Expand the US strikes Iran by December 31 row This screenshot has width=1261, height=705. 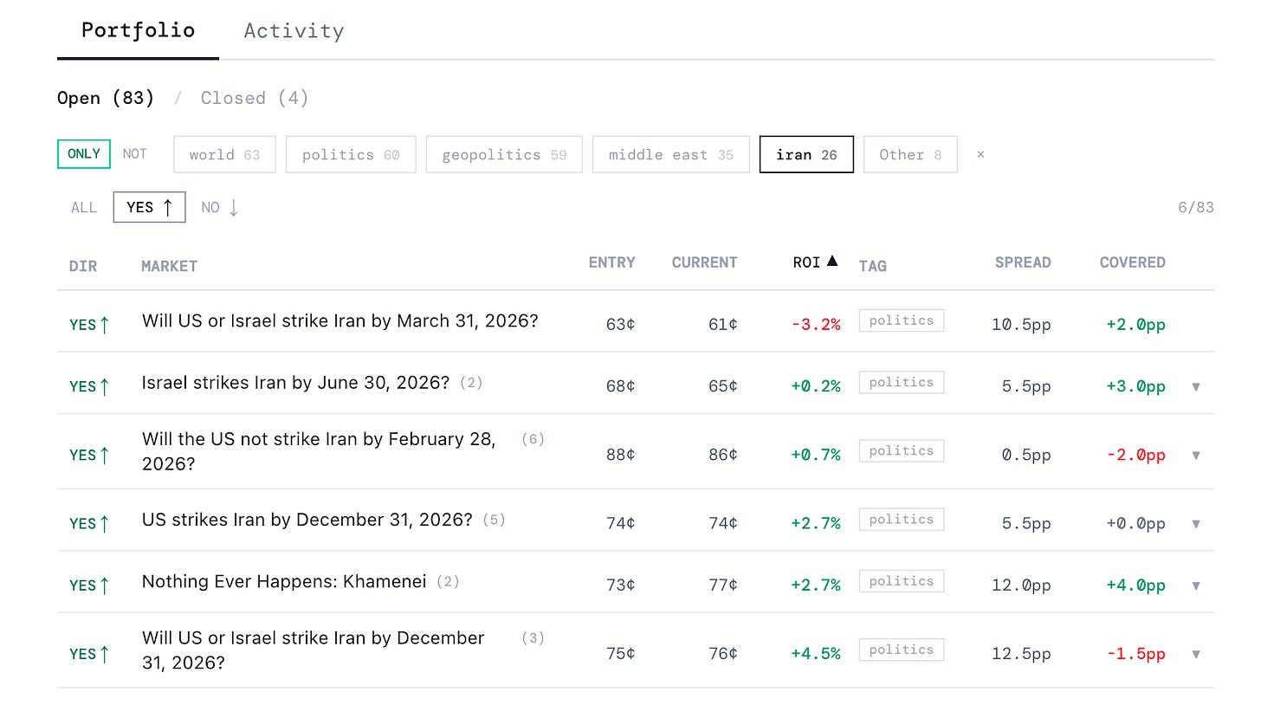pos(1196,523)
